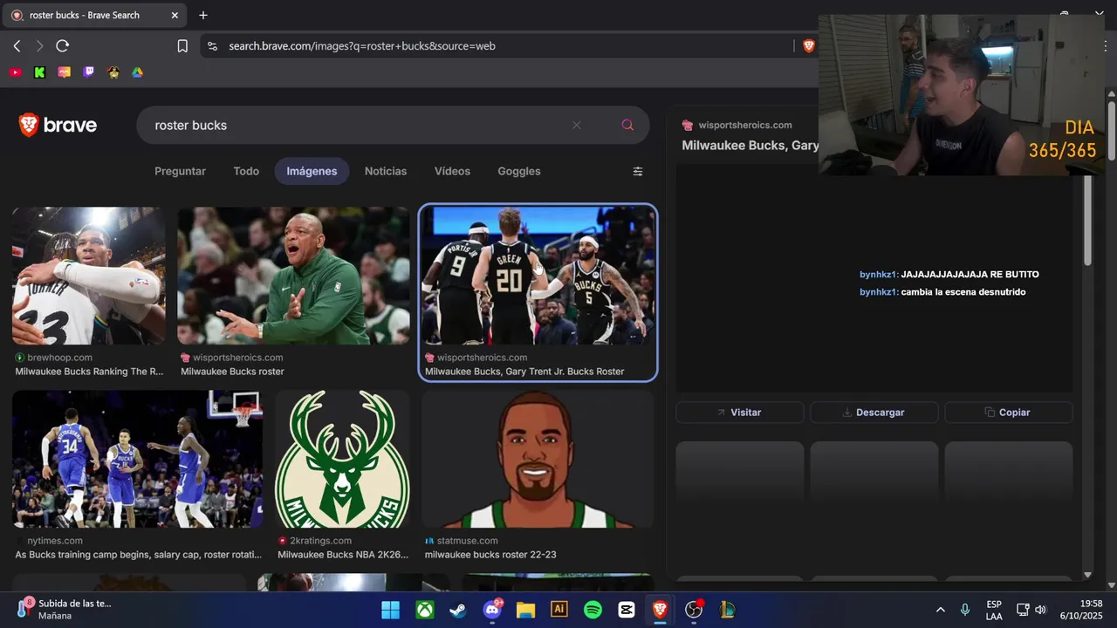Open the weather widget Subida de las te...
The image size is (1117, 628).
(x=65, y=609)
